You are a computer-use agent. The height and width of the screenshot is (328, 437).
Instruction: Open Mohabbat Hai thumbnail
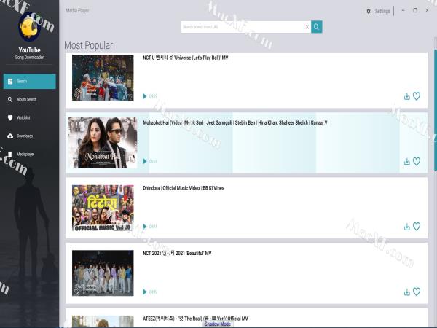(103, 143)
